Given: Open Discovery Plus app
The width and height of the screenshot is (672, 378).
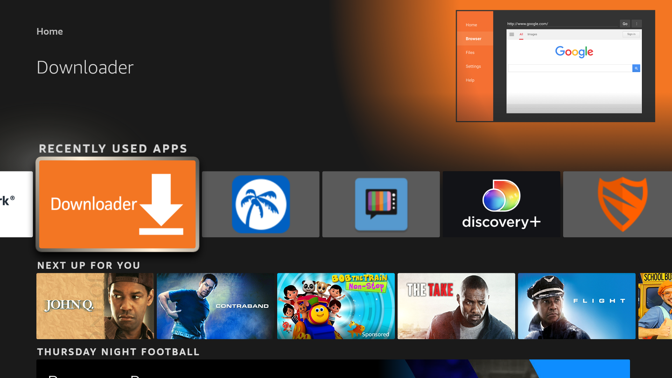Looking at the screenshot, I should click(x=501, y=204).
